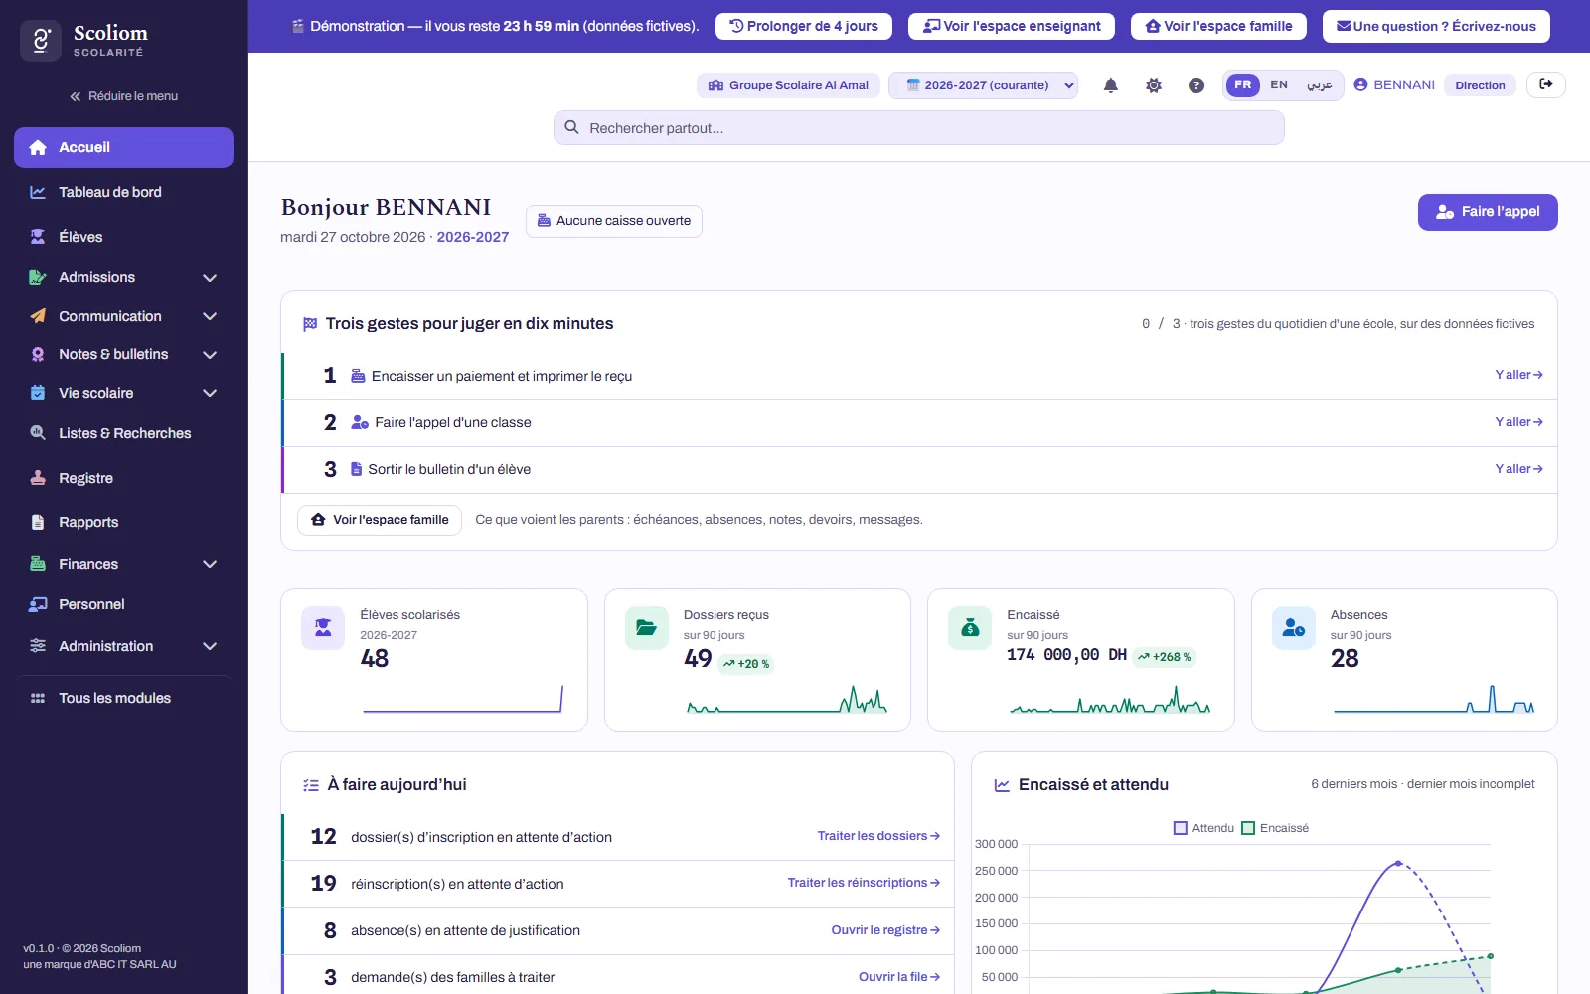Switch language to Arabic عربي
Viewport: 1590px width, 994px height.
tap(1320, 85)
